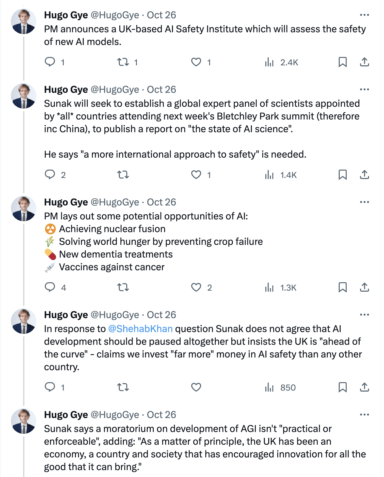Open more options on the AI opportunities tweet
Screen dimensions: 384x477
(x=364, y=202)
